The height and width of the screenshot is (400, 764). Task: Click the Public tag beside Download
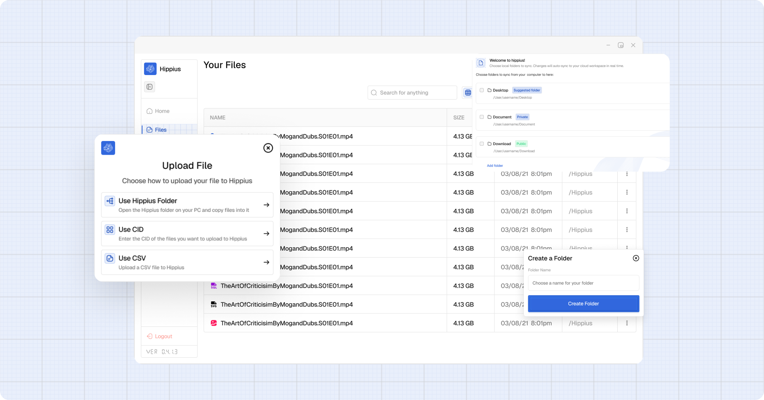(521, 144)
